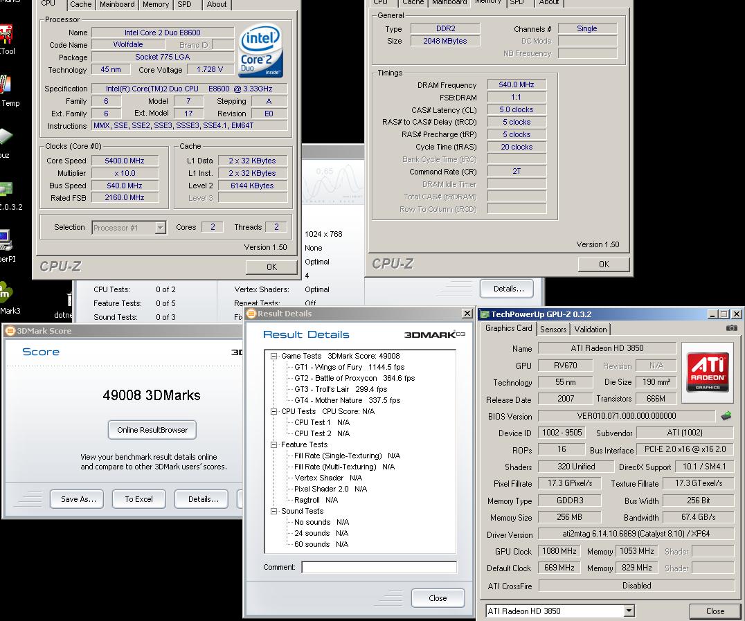745x621 pixels.
Task: Select CPU Test 1 row
Action: tap(322, 422)
